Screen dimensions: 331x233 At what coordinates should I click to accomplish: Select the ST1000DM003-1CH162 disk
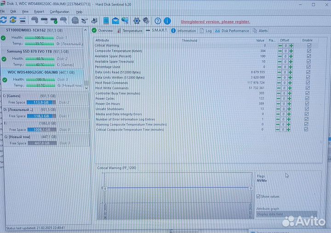point(42,37)
